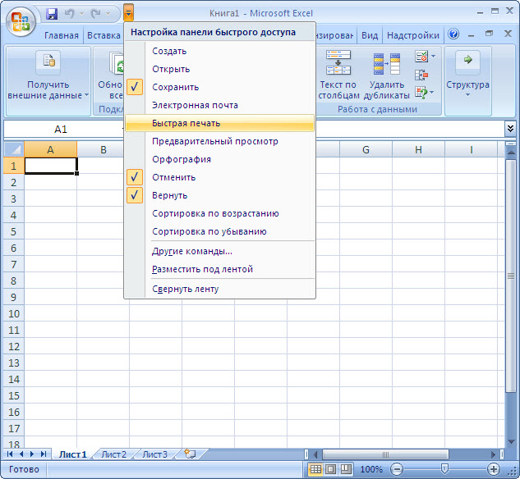520x479 pixels.
Task: Open the Undo history dropdown arrow
Action: pyautogui.click(x=81, y=14)
